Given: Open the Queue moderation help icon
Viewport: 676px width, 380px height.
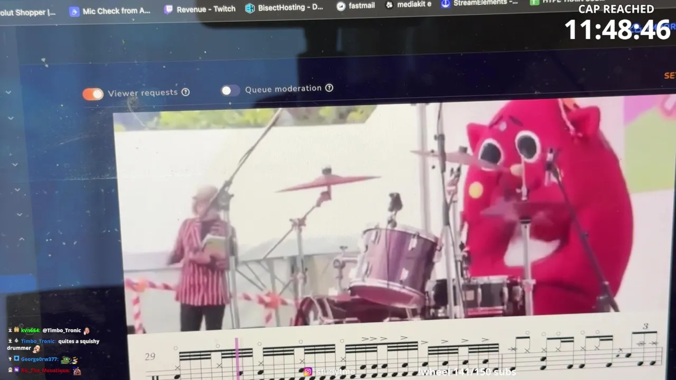Looking at the screenshot, I should point(329,88).
